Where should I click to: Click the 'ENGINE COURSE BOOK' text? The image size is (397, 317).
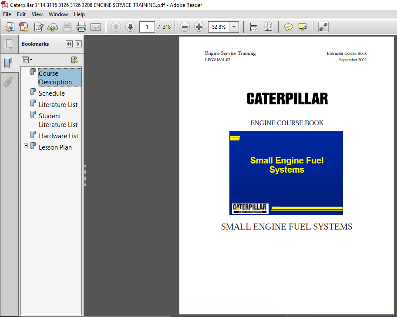point(287,123)
